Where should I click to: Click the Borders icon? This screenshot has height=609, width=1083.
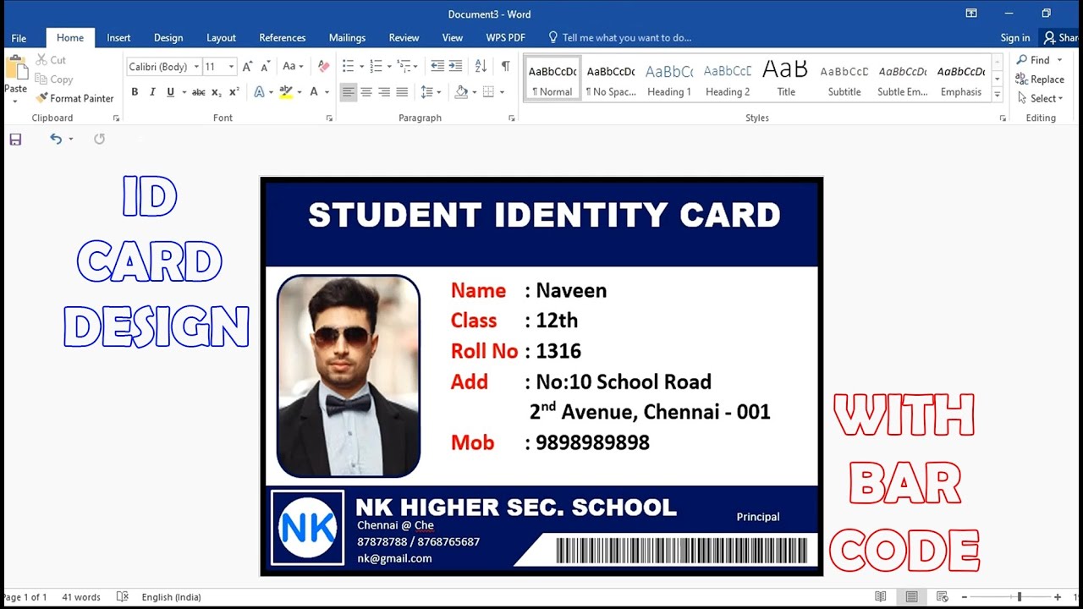[488, 92]
